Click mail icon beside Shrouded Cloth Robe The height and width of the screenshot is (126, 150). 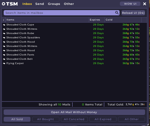(4, 33)
